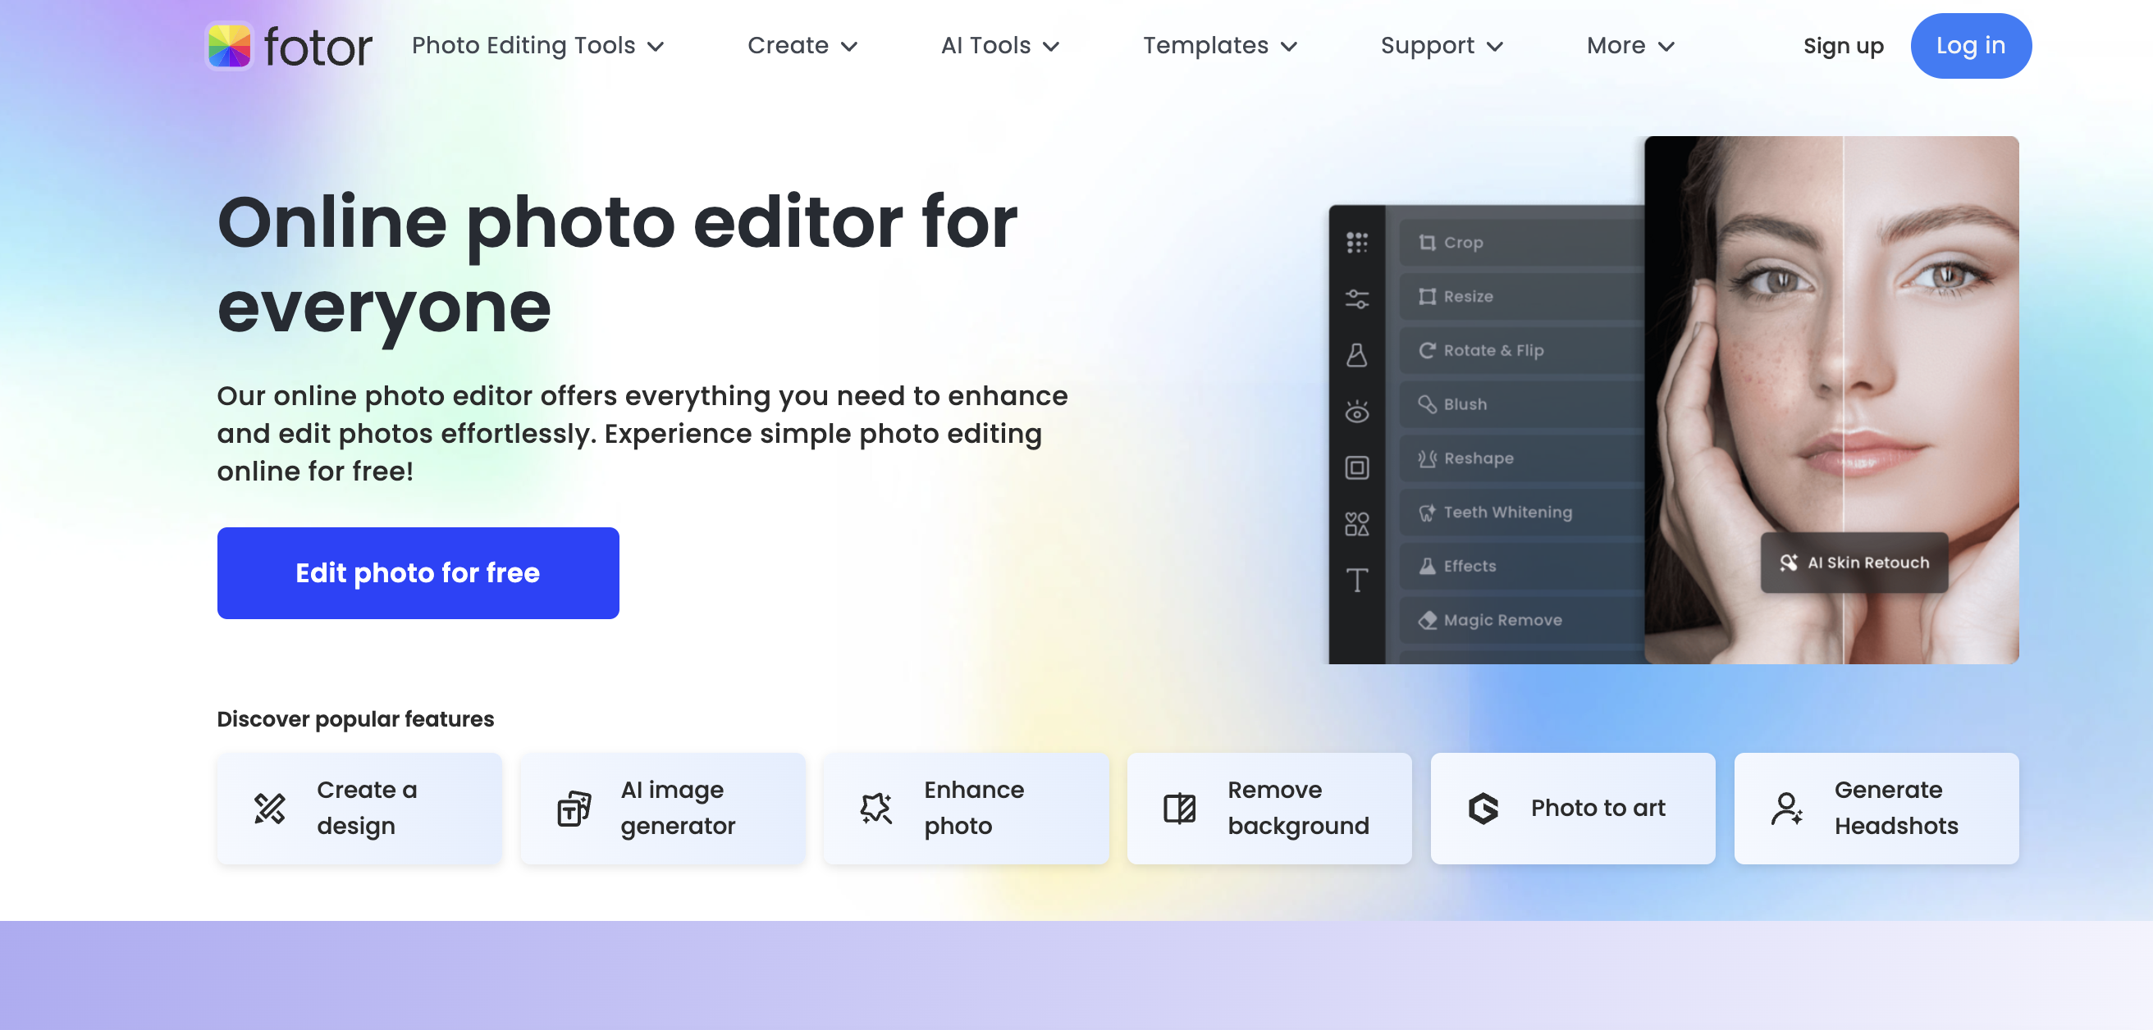Open the Support menu

tap(1442, 45)
